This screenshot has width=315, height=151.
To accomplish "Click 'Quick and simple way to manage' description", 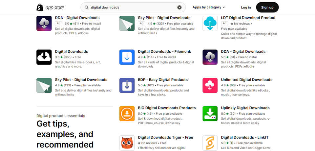I will [249, 36].
